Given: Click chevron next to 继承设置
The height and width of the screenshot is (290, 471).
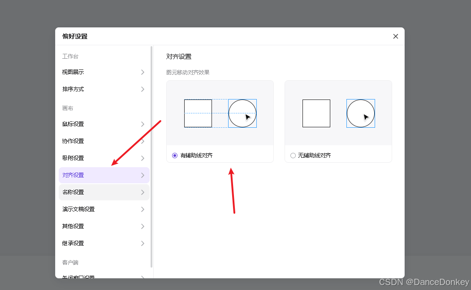Looking at the screenshot, I should (x=143, y=243).
